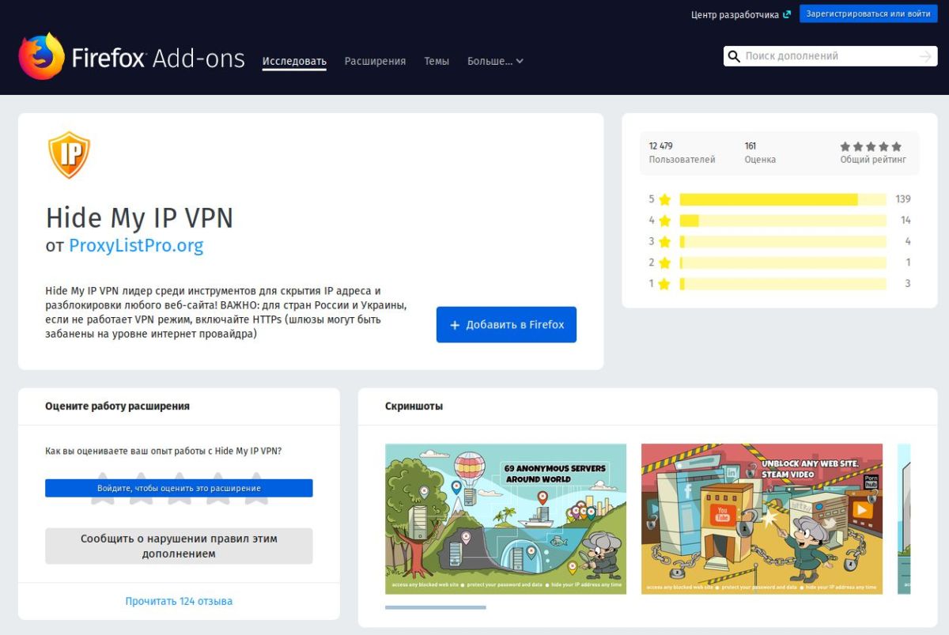The height and width of the screenshot is (635, 949).
Task: Click the Hide My IP VPN shield icon
Action: [69, 155]
